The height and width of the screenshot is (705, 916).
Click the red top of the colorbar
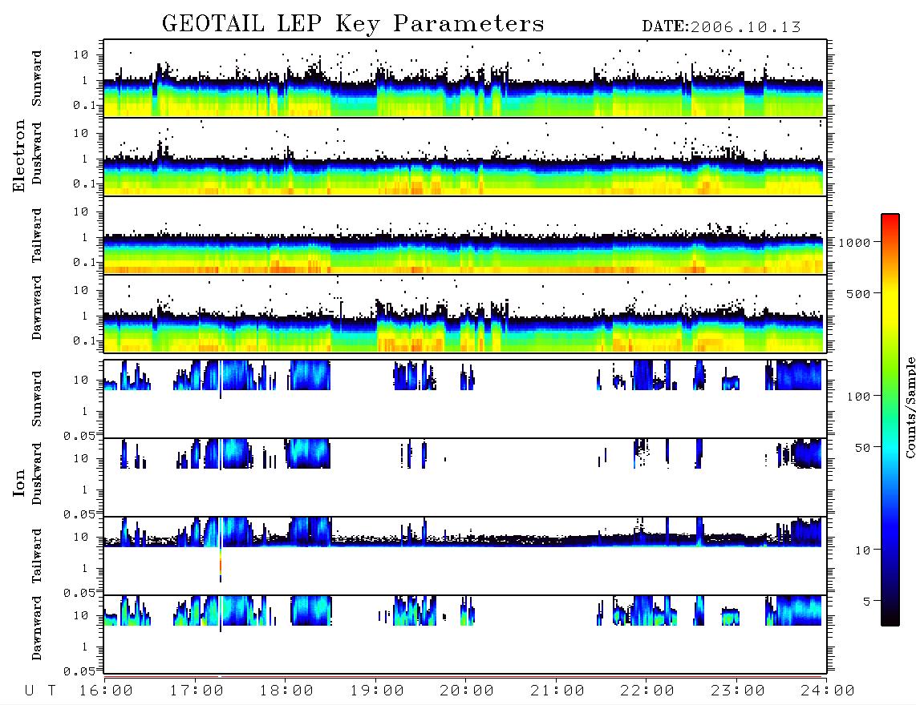click(x=890, y=220)
